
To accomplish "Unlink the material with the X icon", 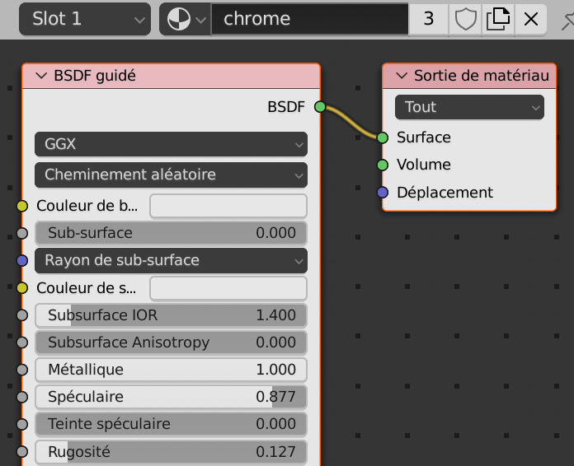I will (531, 19).
